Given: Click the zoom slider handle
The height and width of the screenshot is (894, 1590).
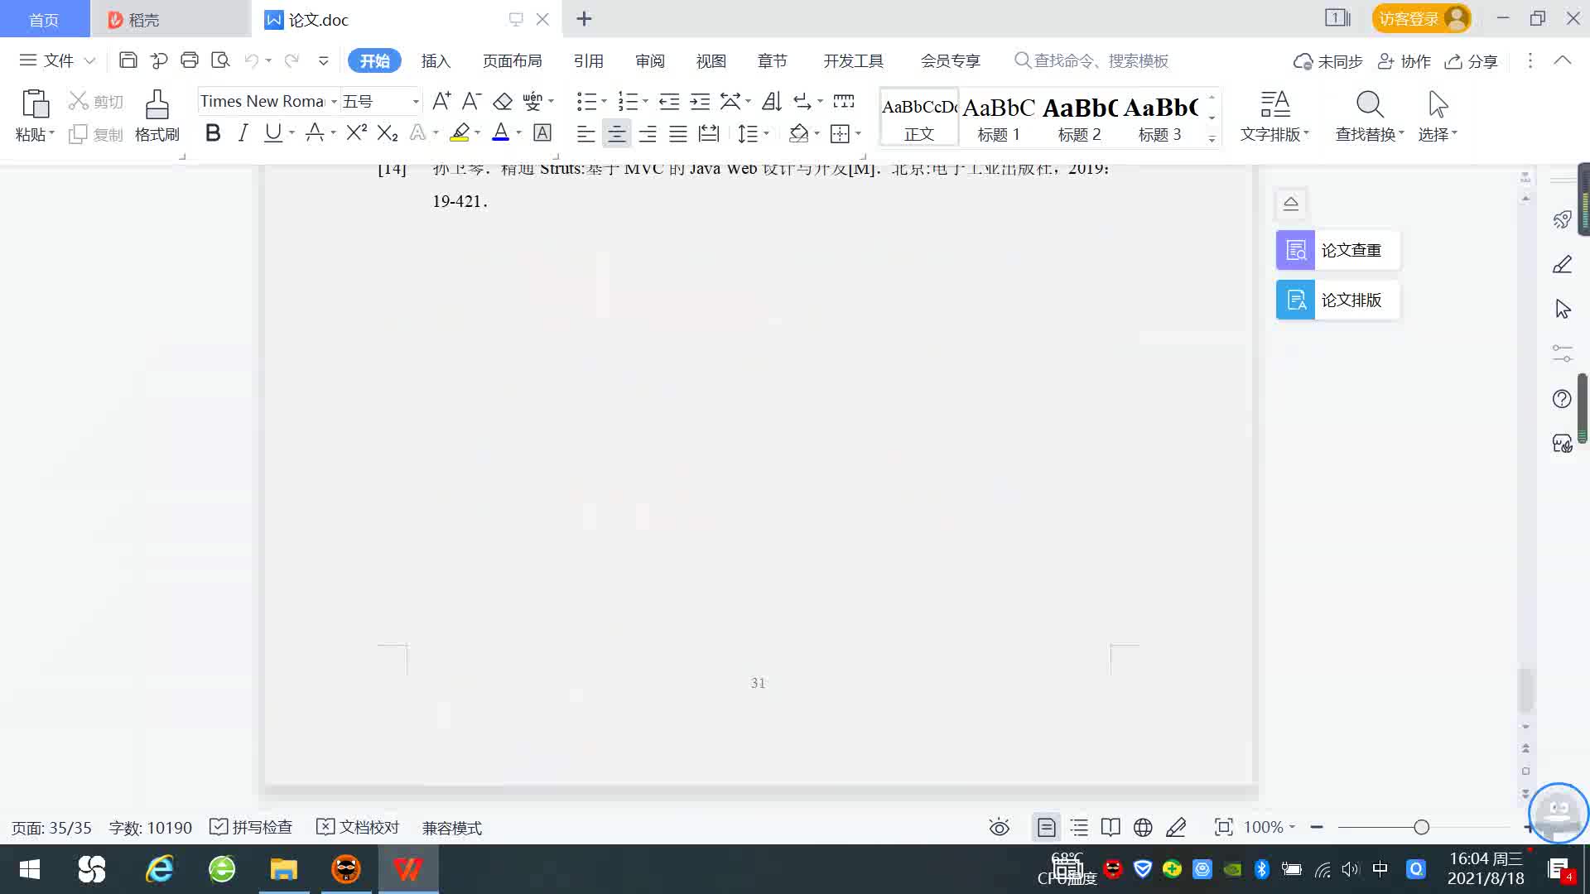Looking at the screenshot, I should 1421,827.
